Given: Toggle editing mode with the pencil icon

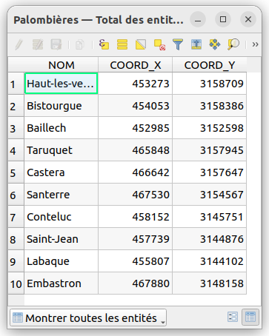Looking at the screenshot, I should (x=19, y=44).
